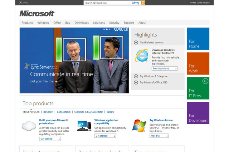This screenshot has height=152, width=229.
Task: Switch to the DESKTOP tab
Action: tap(48, 112)
